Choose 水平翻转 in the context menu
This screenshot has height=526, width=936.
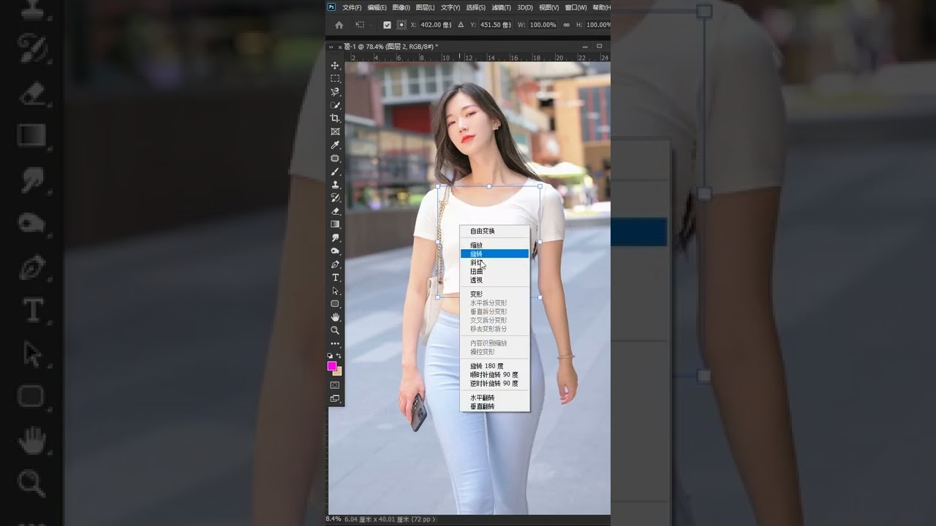[x=494, y=397]
